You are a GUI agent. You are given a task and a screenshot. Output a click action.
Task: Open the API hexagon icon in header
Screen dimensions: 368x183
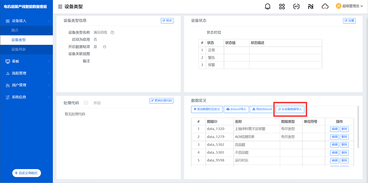(296, 7)
